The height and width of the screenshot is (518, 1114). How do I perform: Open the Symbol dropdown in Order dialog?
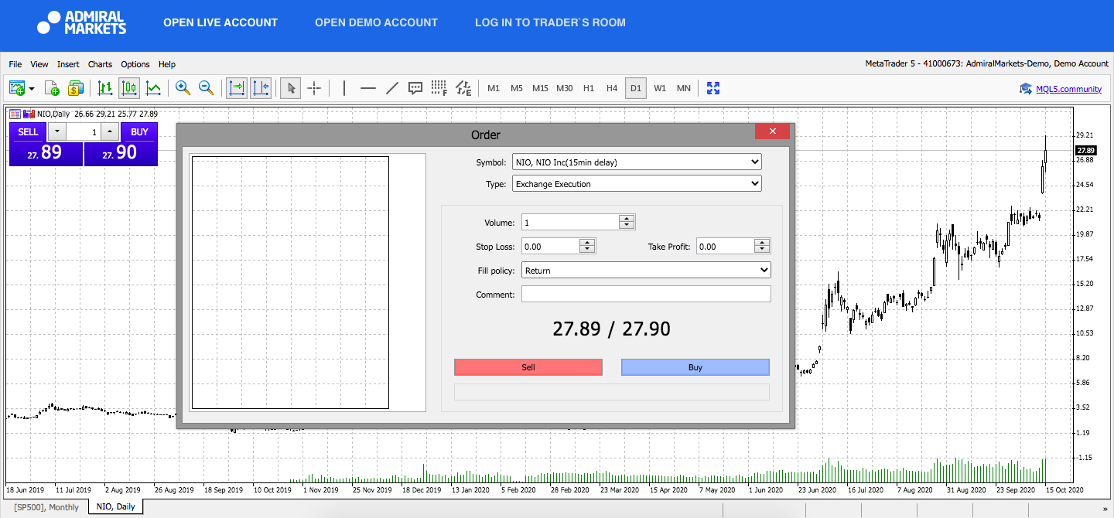coord(637,162)
